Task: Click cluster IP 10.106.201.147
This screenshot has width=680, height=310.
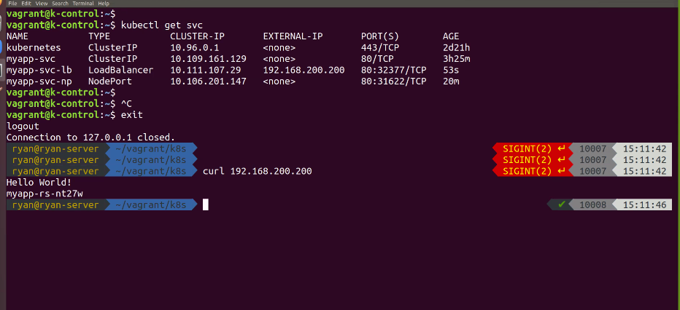Action: 208,82
